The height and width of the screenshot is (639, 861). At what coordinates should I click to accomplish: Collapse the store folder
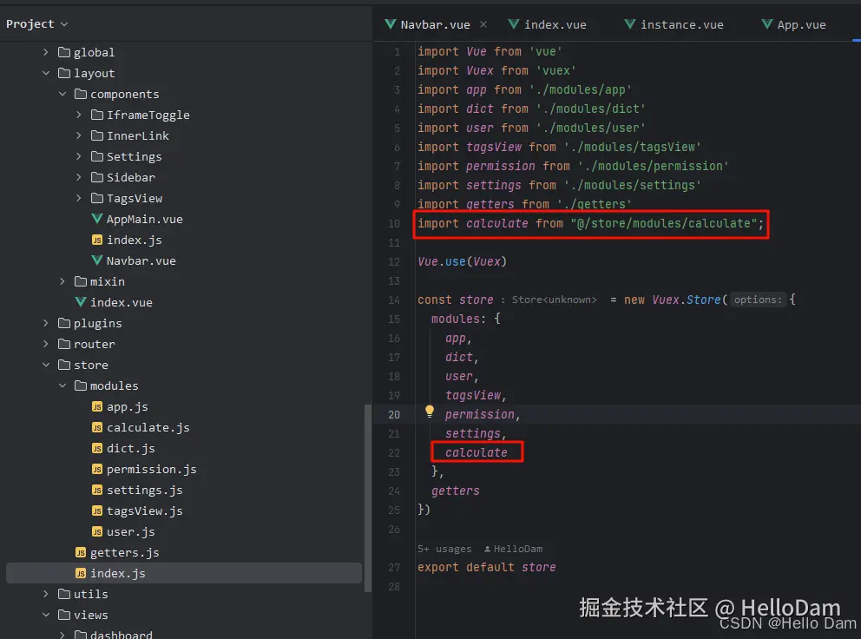pos(46,365)
